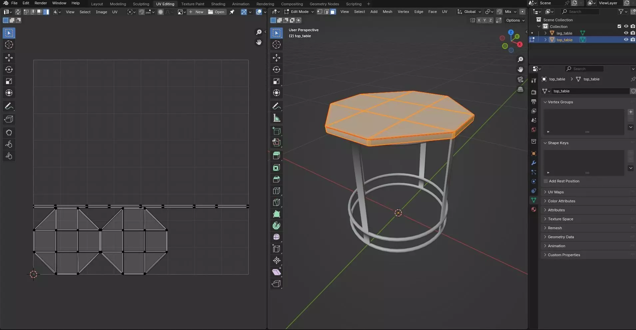
Task: Select the Scale tool in UV editor
Action: click(9, 81)
